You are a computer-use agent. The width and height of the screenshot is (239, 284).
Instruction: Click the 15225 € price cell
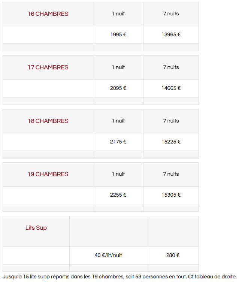171,142
